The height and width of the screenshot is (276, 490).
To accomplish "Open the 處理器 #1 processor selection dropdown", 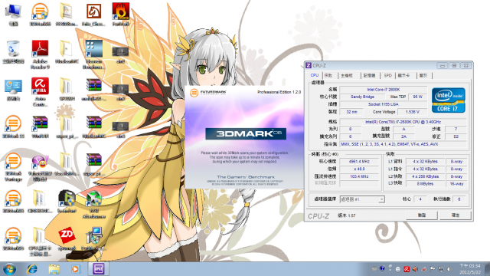I will click(x=362, y=199).
